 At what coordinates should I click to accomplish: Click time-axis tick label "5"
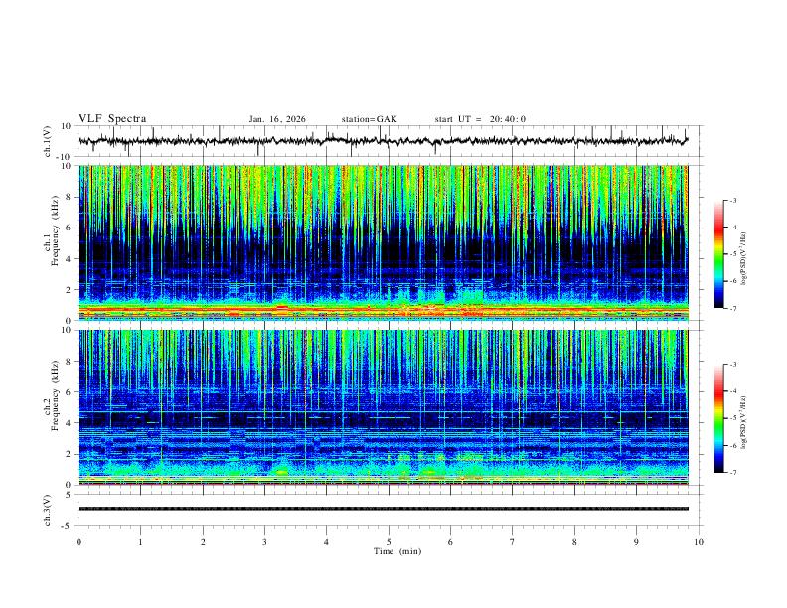[x=389, y=542]
